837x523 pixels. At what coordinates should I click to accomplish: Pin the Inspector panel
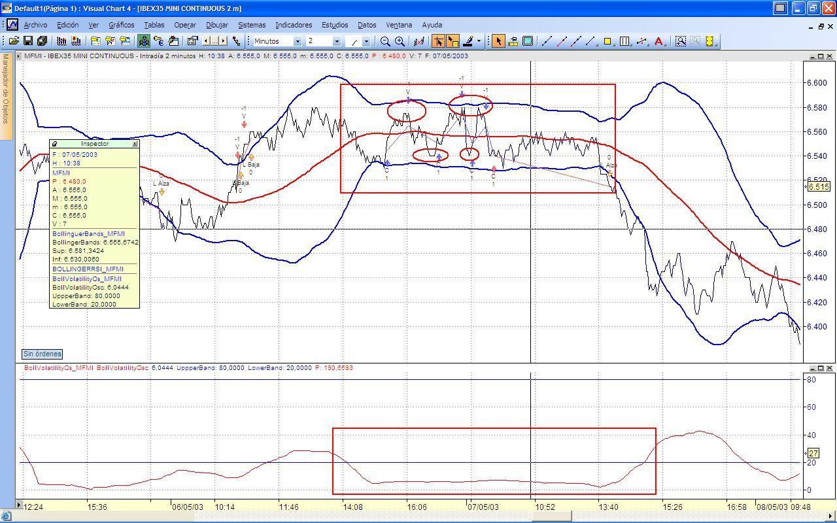[55, 144]
